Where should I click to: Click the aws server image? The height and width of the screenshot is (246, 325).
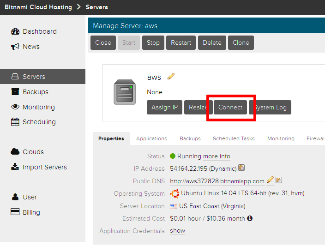pos(125,92)
